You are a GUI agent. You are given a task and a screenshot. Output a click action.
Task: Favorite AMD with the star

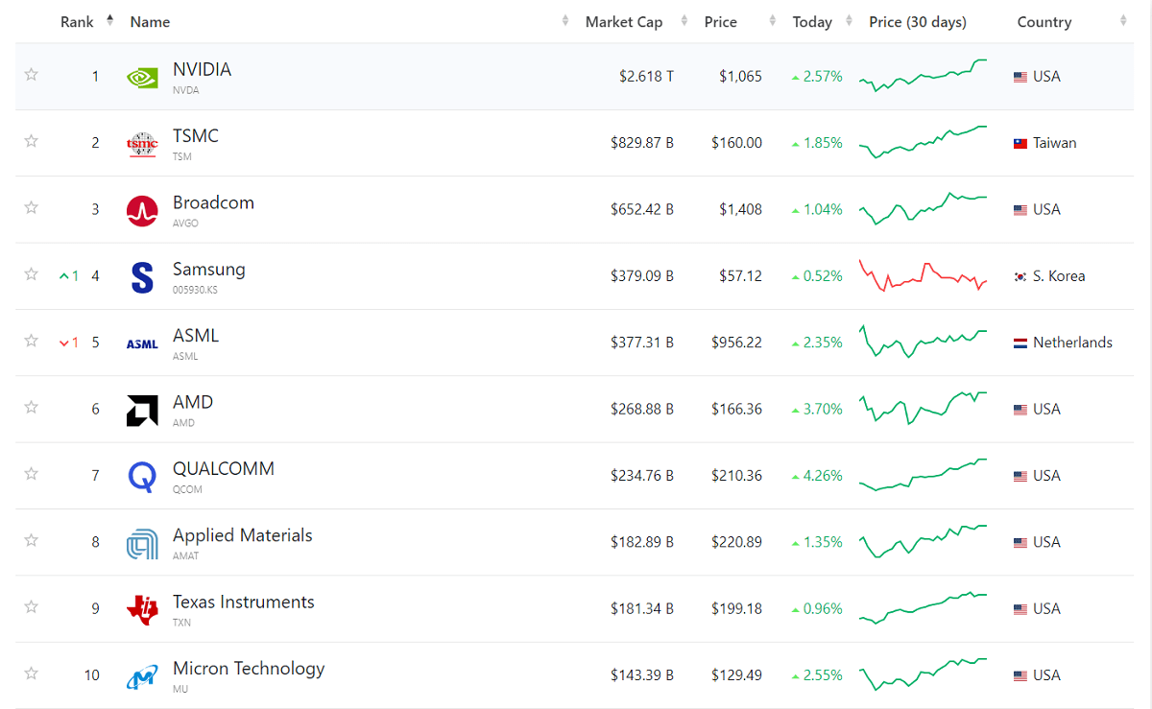pos(31,407)
